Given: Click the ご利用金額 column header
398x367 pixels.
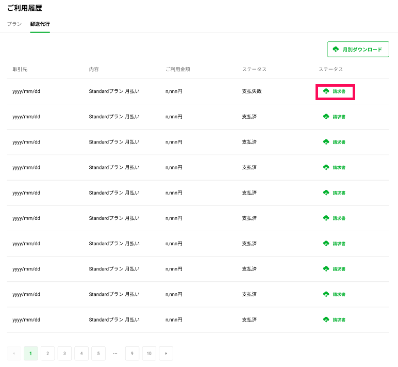Looking at the screenshot, I should point(177,69).
